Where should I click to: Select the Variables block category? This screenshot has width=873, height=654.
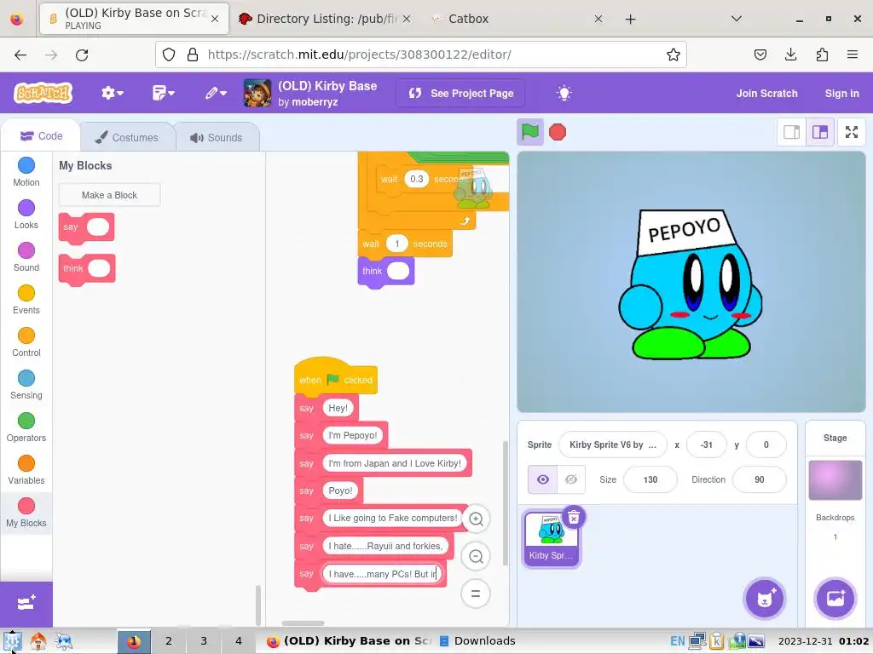click(x=26, y=470)
